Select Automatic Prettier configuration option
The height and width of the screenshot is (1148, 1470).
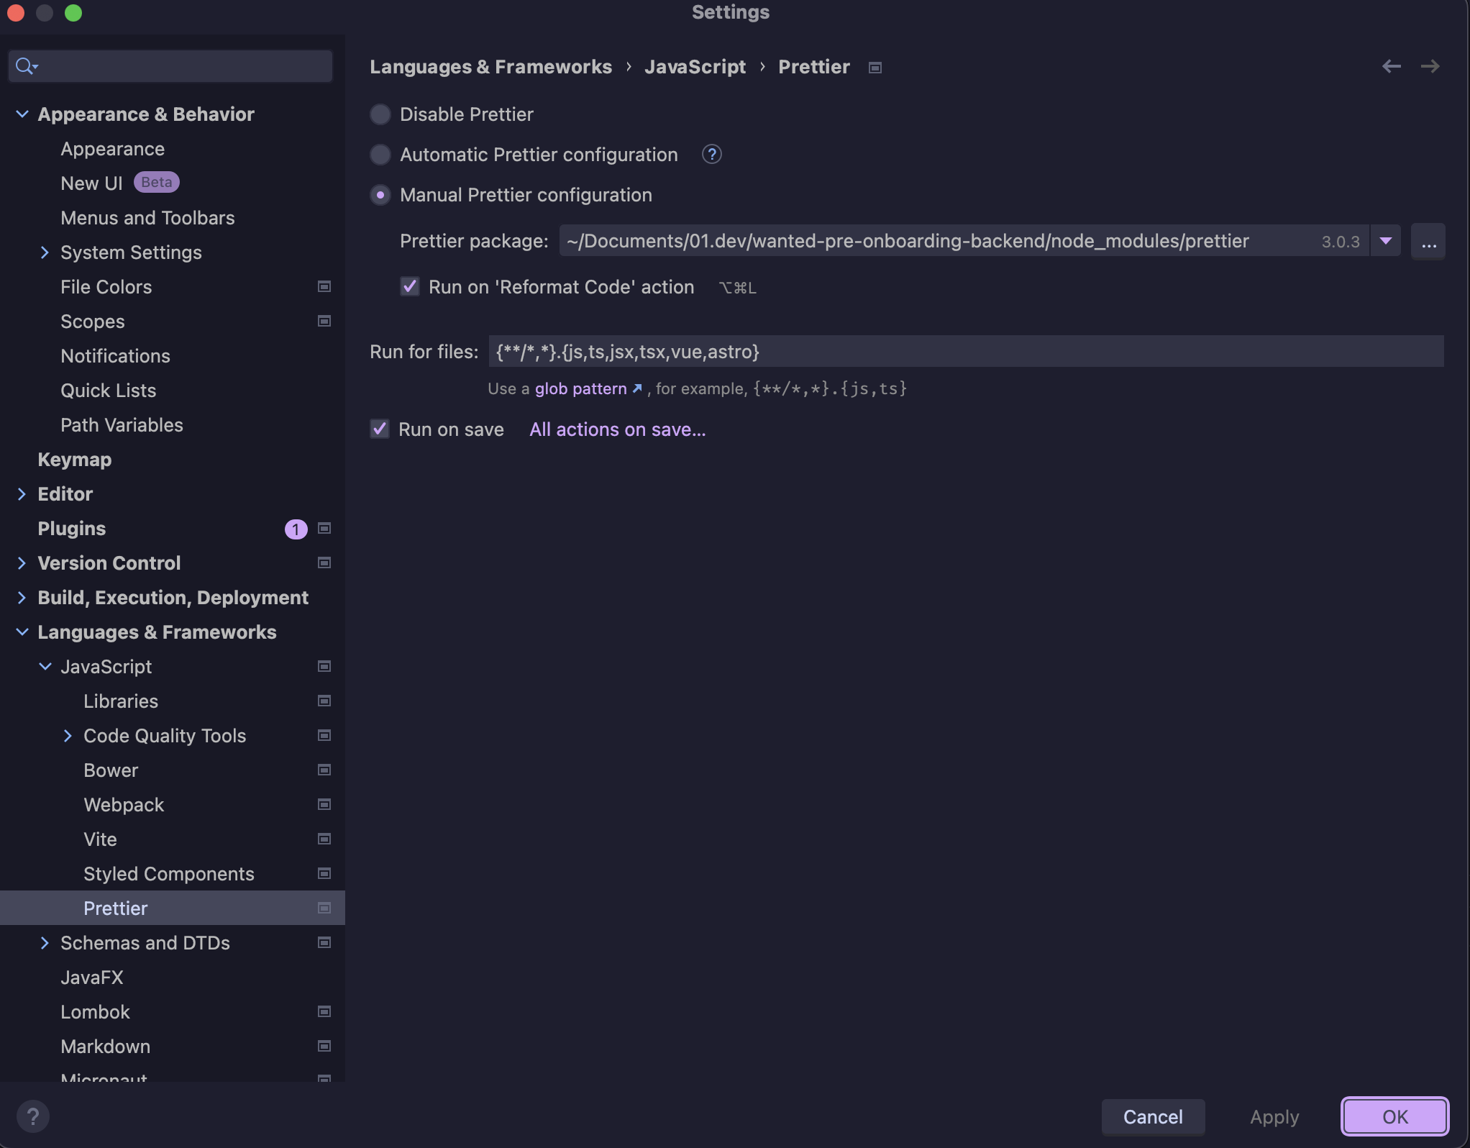380,155
